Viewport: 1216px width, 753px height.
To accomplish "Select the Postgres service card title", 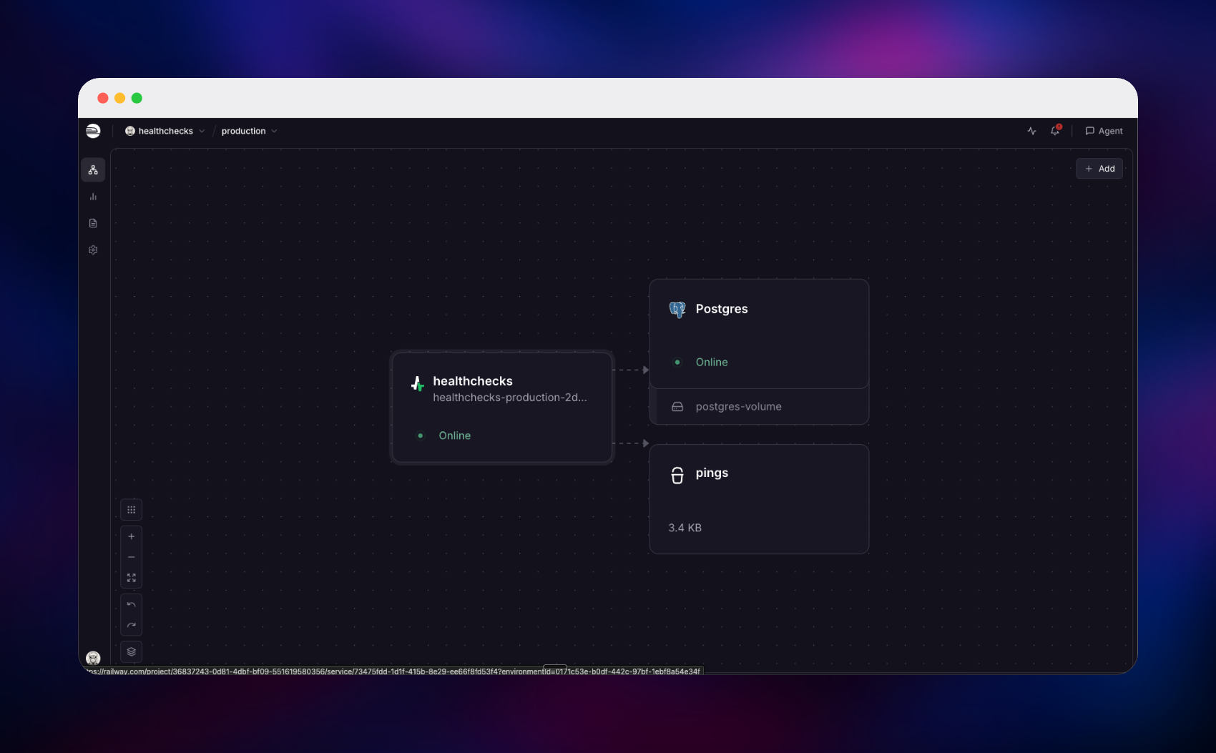I will click(x=722, y=309).
